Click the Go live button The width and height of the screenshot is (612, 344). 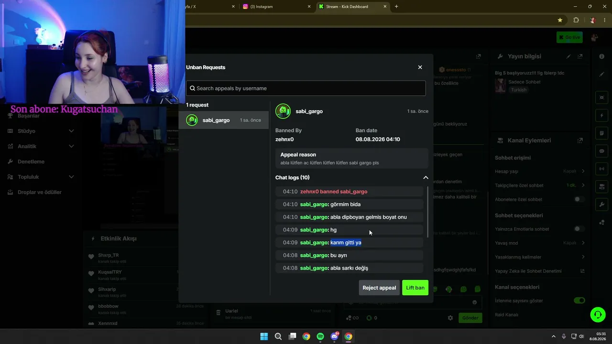(x=569, y=37)
